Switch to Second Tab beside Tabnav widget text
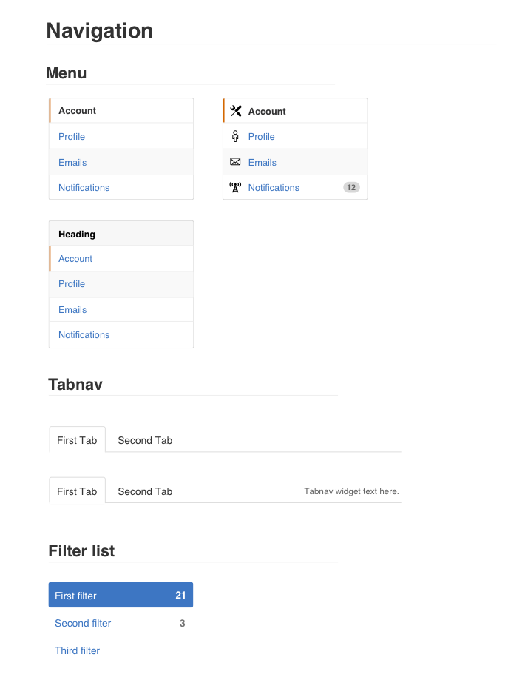The height and width of the screenshot is (691, 528). click(x=145, y=491)
